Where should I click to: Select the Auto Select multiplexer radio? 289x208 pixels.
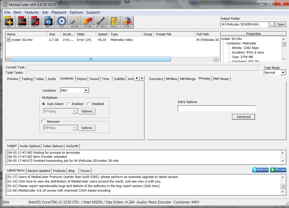point(43,104)
